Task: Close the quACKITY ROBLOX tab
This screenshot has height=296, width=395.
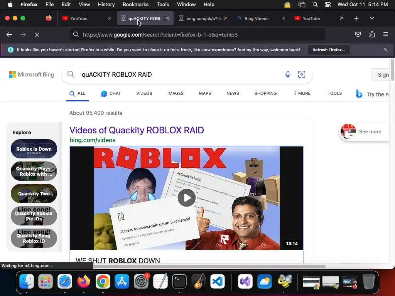Action: 167,18
